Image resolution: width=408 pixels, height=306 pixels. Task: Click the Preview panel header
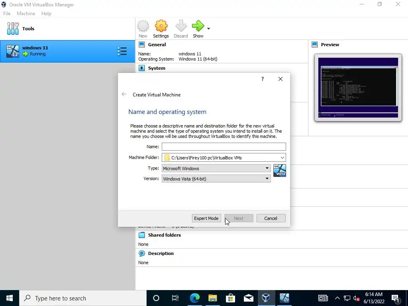(x=330, y=45)
